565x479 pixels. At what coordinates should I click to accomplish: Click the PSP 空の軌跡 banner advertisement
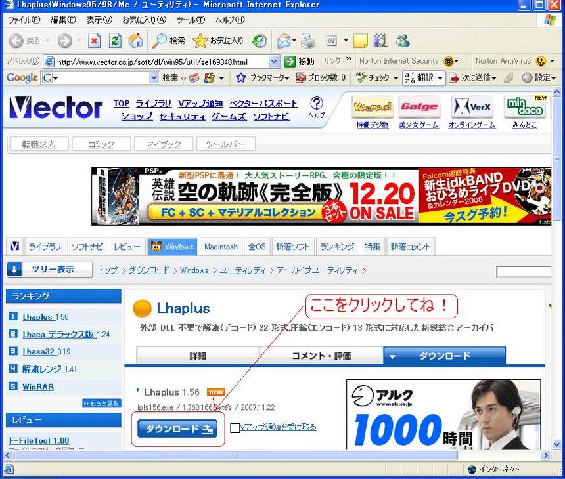coord(321,196)
